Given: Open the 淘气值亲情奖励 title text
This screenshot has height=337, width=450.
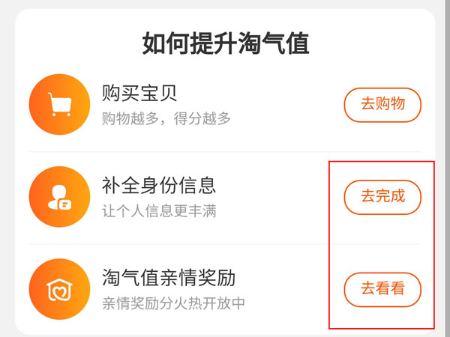Looking at the screenshot, I should tap(169, 278).
